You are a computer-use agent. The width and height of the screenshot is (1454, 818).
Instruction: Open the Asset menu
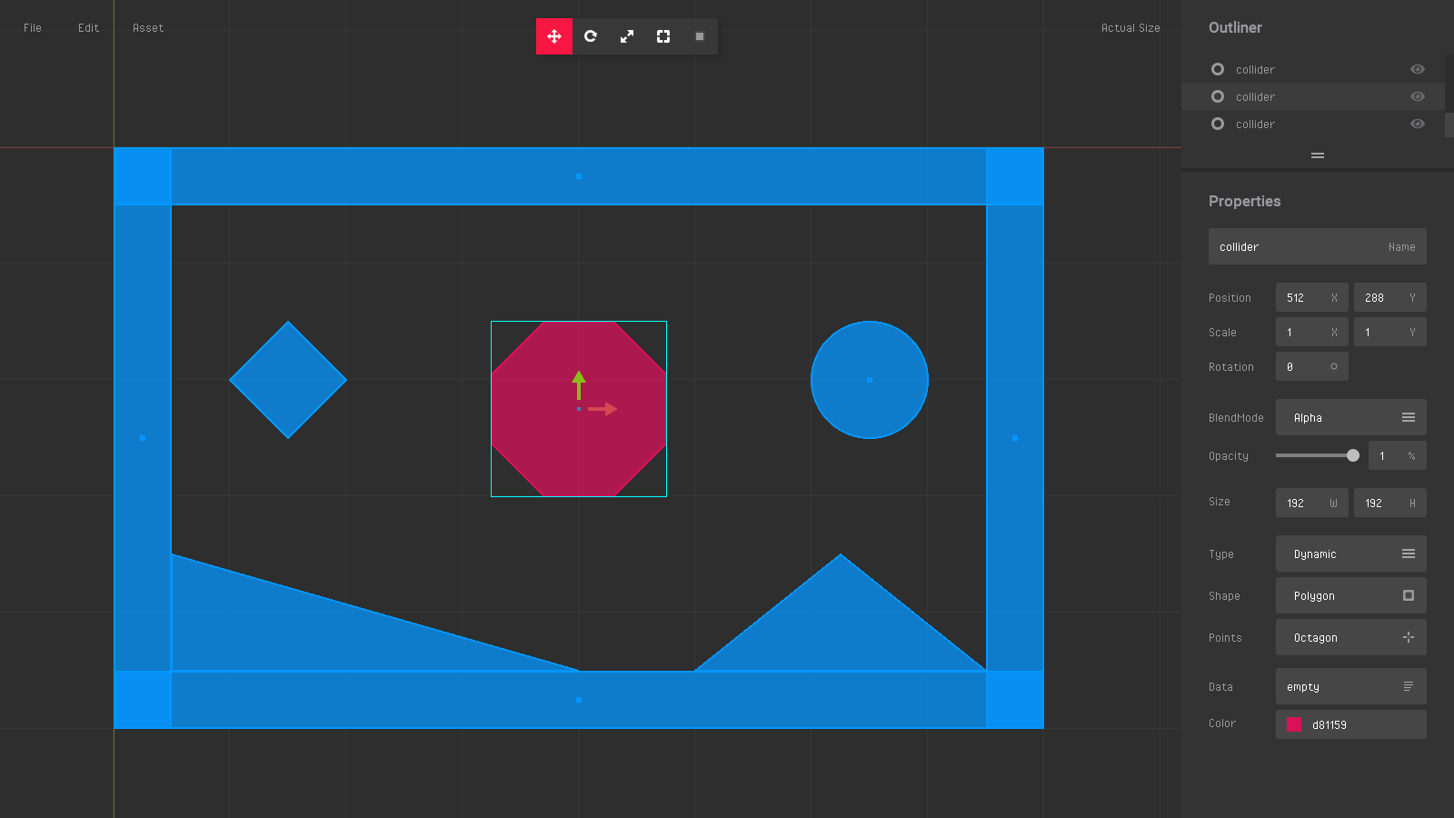pyautogui.click(x=148, y=28)
